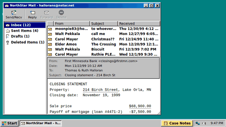Click header subject 'Closing statement - 214 Birch St'

point(90,75)
